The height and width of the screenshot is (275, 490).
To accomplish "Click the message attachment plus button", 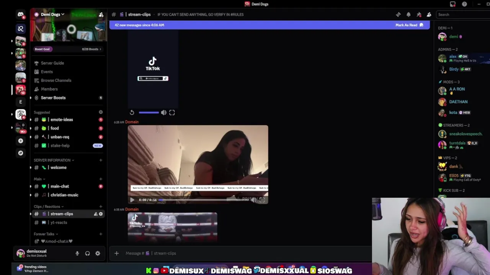I will coord(116,253).
